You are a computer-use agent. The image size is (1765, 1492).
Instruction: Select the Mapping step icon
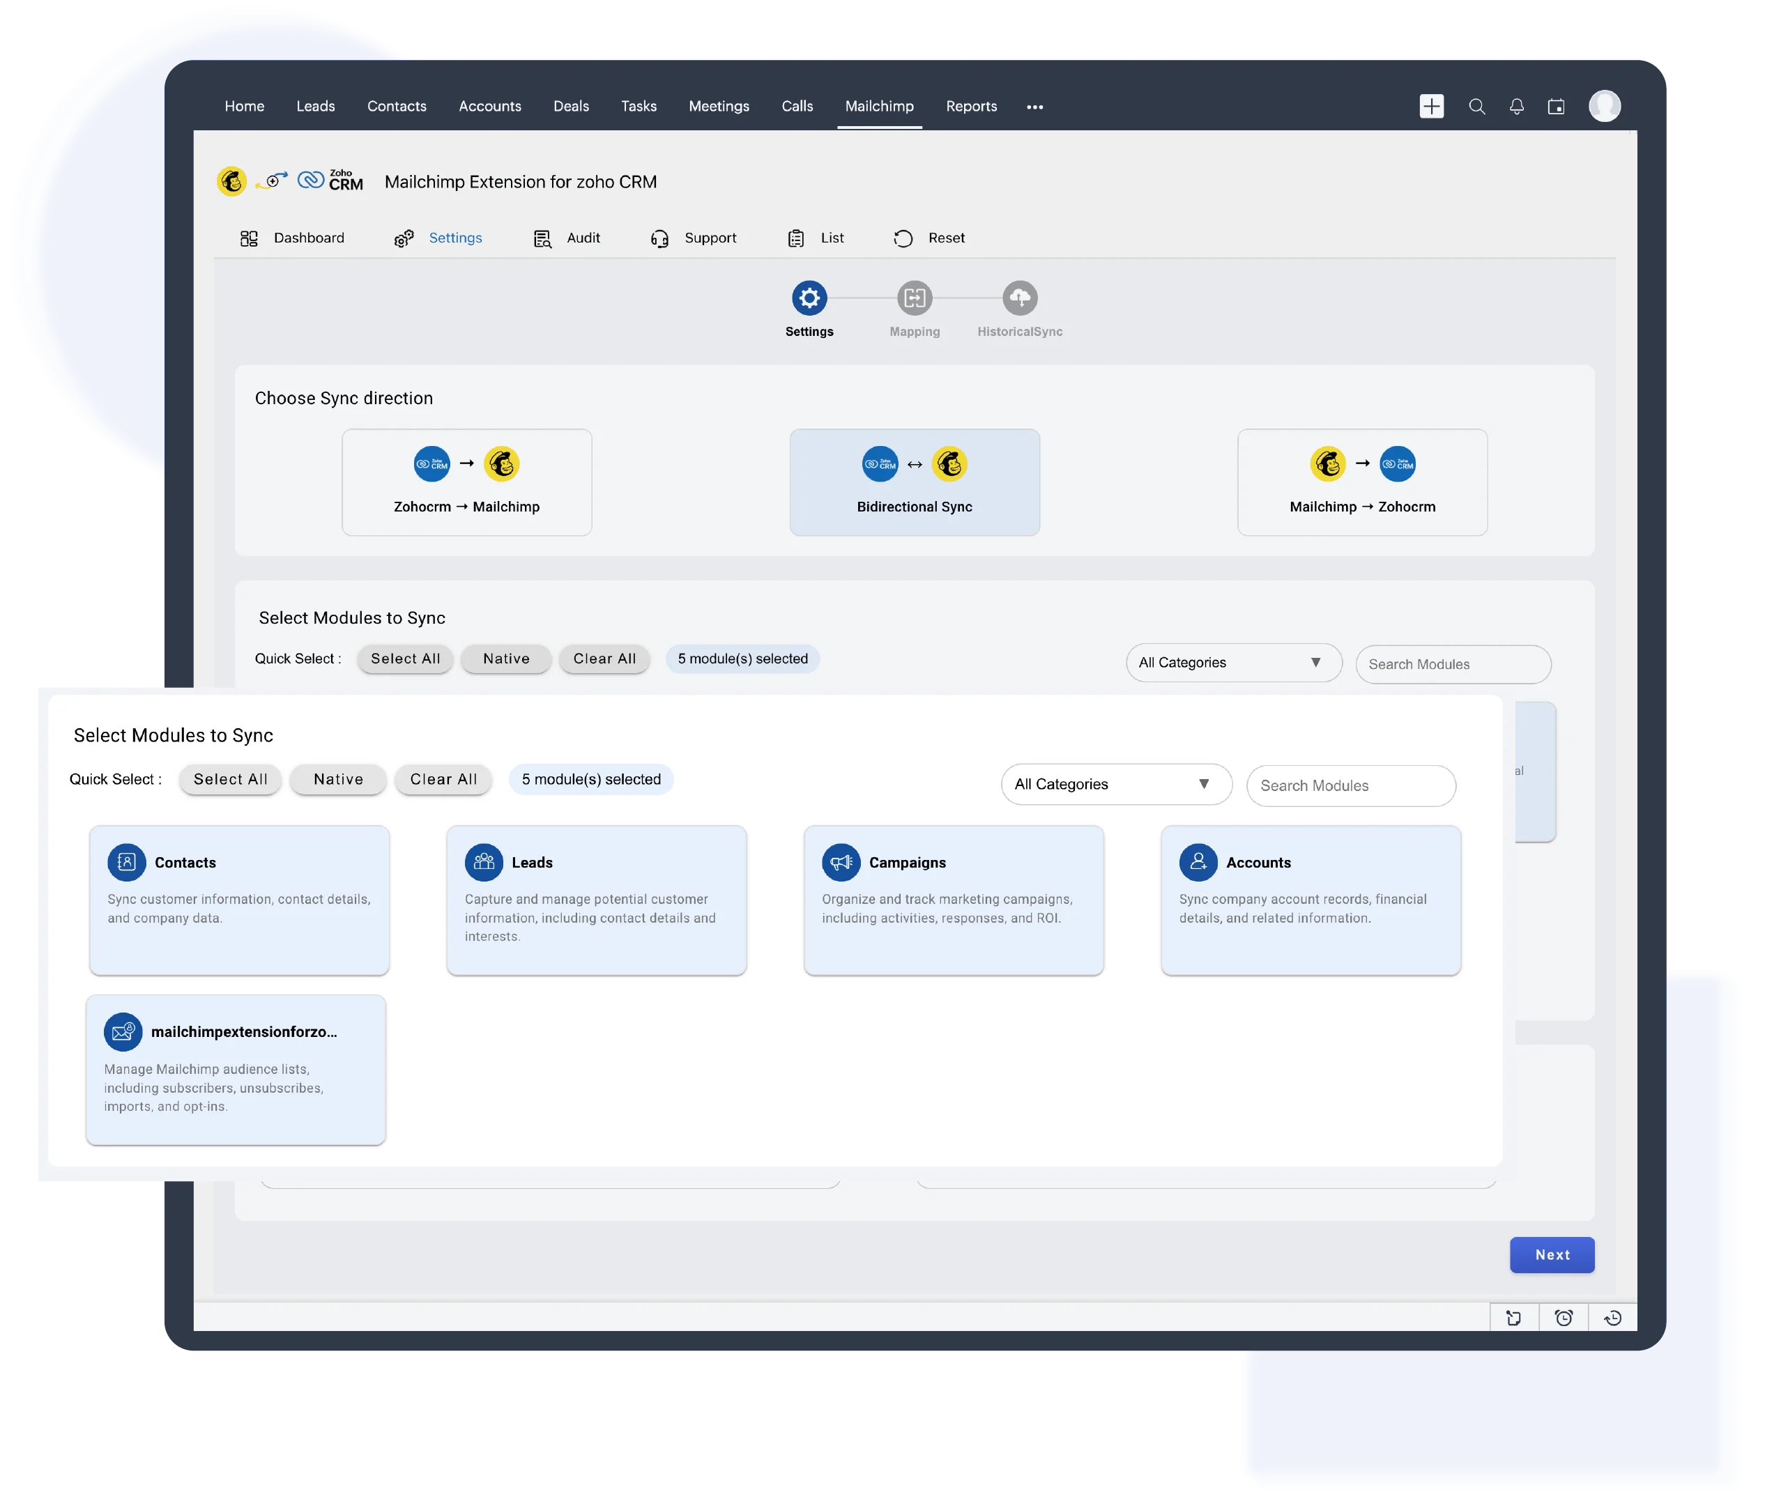915,298
